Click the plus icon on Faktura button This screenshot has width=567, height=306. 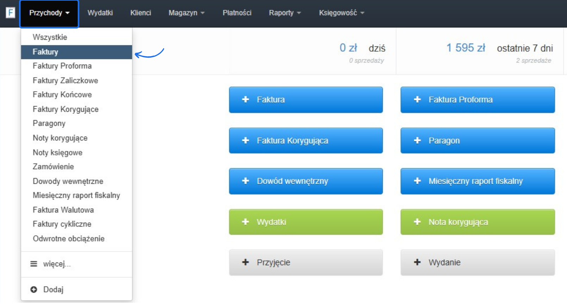click(245, 100)
